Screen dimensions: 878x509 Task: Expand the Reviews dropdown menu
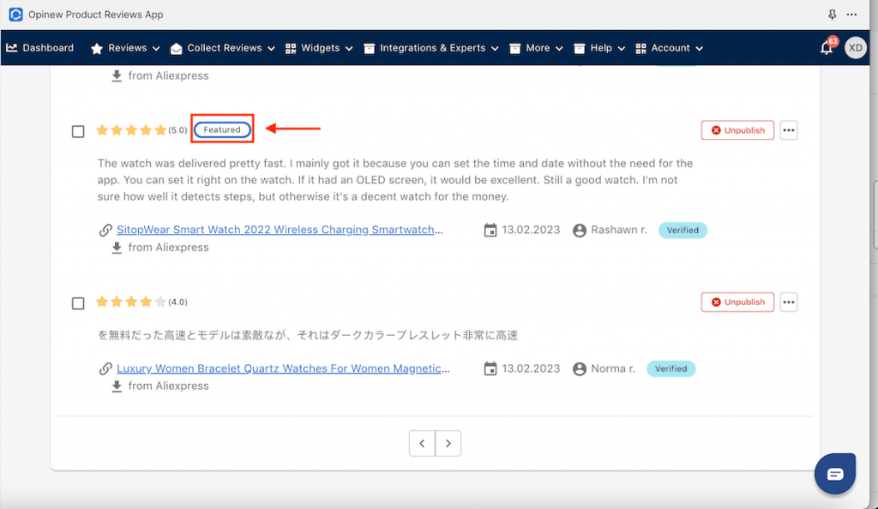coord(125,48)
